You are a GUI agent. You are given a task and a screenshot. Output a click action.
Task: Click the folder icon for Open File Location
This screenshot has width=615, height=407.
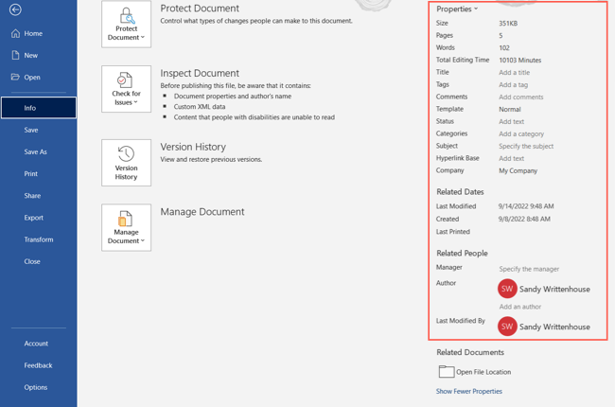pyautogui.click(x=446, y=372)
